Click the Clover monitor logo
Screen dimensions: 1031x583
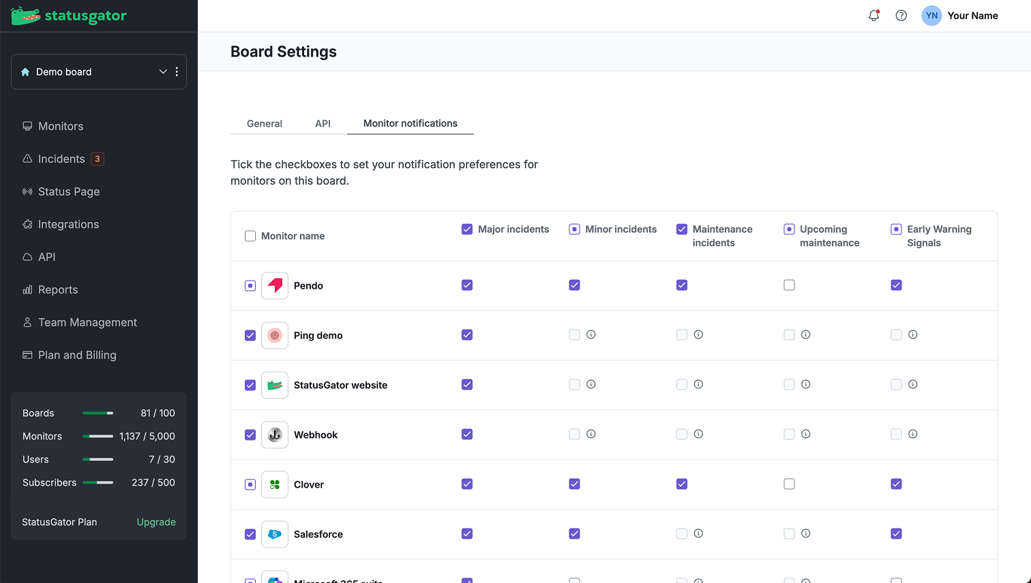coord(275,484)
